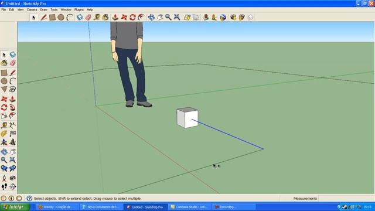This screenshot has width=375, height=211.
Task: Choose Orbit in the left toolset
Action: pos(4,152)
